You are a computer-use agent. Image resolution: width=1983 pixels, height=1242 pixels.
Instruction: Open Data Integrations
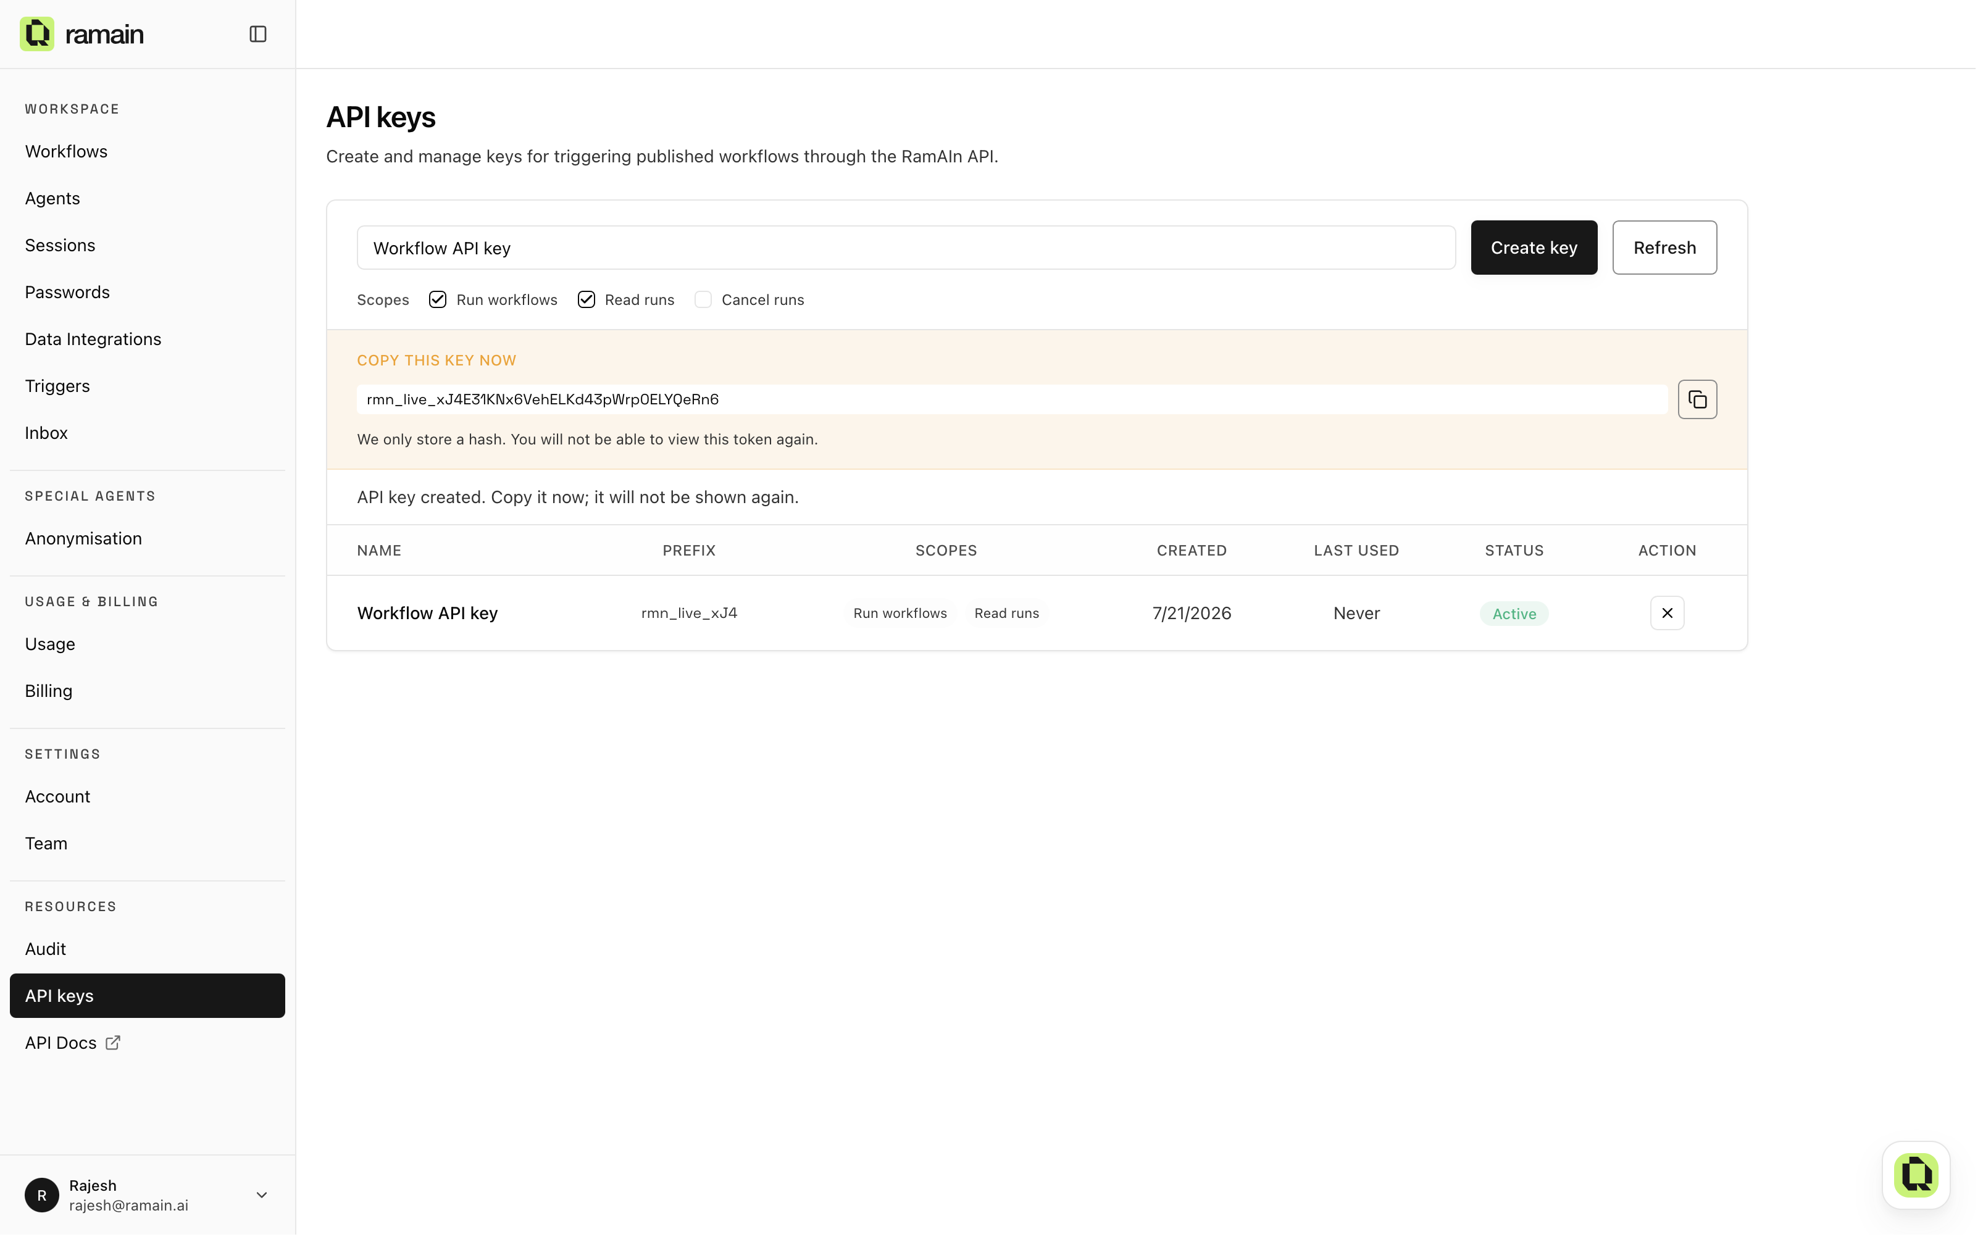coord(148,340)
